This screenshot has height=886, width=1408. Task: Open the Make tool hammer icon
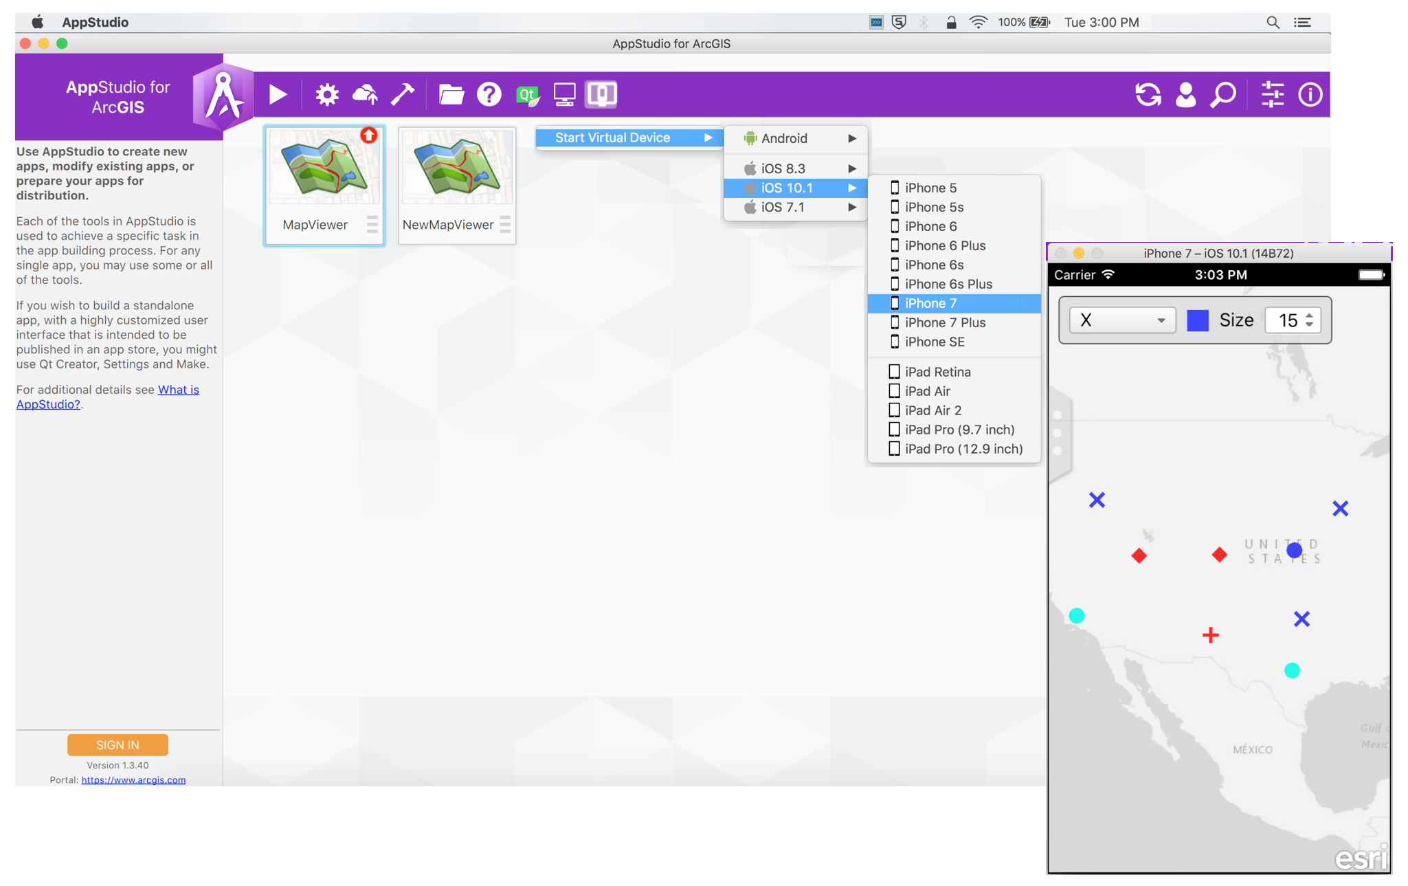tap(403, 94)
